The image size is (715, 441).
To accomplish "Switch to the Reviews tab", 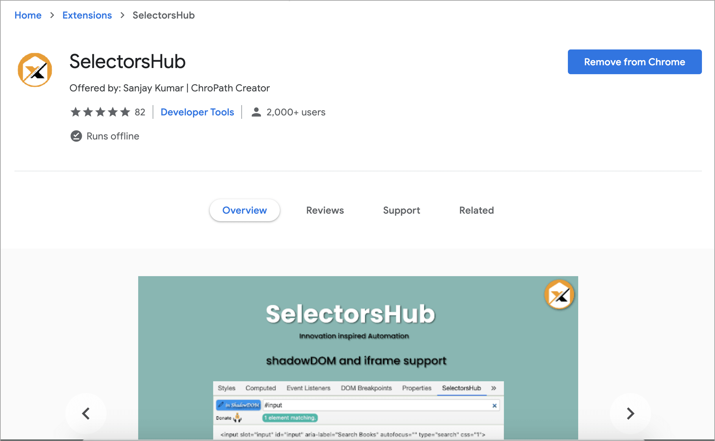I will [x=325, y=210].
